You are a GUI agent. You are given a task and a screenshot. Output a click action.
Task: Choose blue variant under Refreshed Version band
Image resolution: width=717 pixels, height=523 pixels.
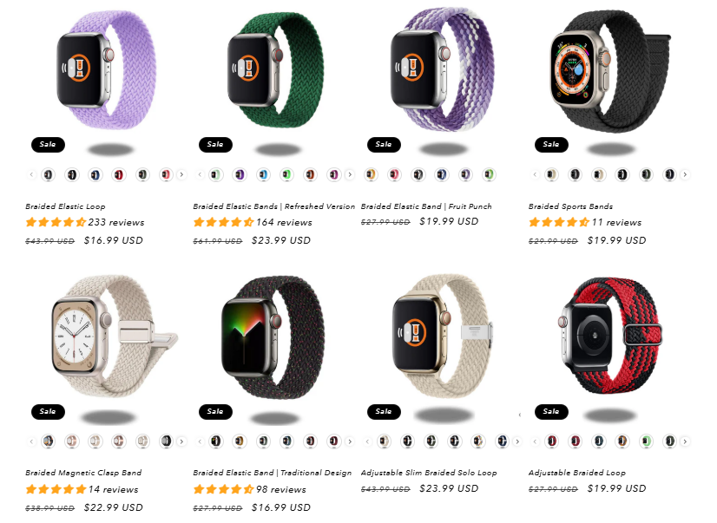[263, 174]
